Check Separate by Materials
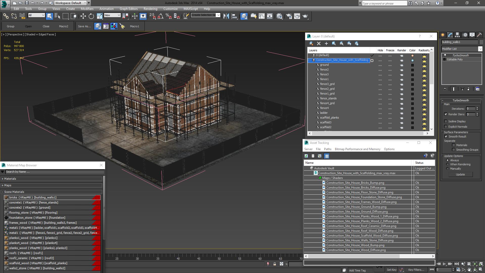Image resolution: width=485 pixels, height=273 pixels. 454,145
